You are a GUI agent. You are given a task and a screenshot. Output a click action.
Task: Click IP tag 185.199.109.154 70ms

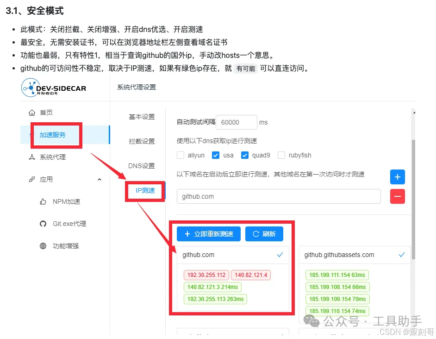pos(337,299)
